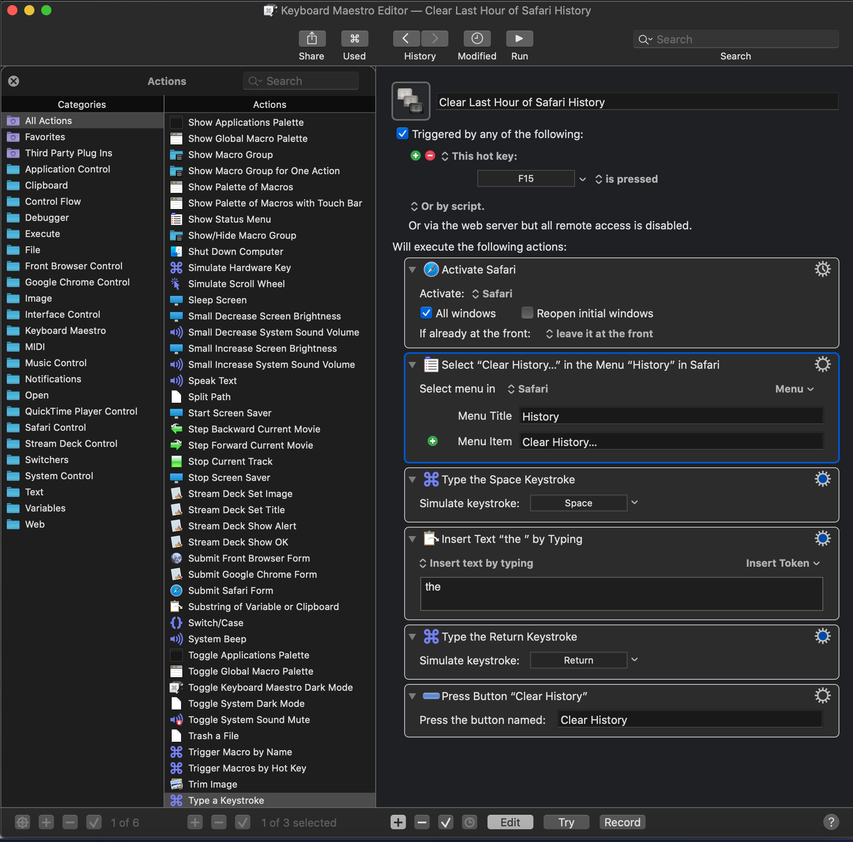Click the Menu Item Clear History field
This screenshot has width=853, height=842.
[671, 441]
